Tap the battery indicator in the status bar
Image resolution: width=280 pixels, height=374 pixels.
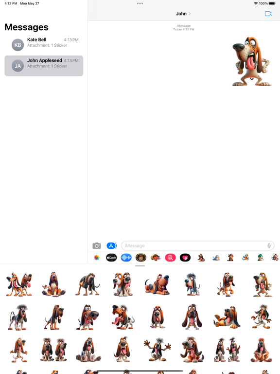(x=272, y=3)
